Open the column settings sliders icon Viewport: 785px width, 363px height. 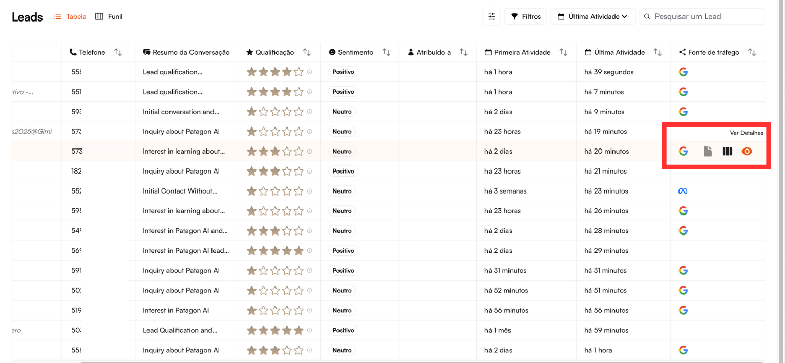click(491, 16)
